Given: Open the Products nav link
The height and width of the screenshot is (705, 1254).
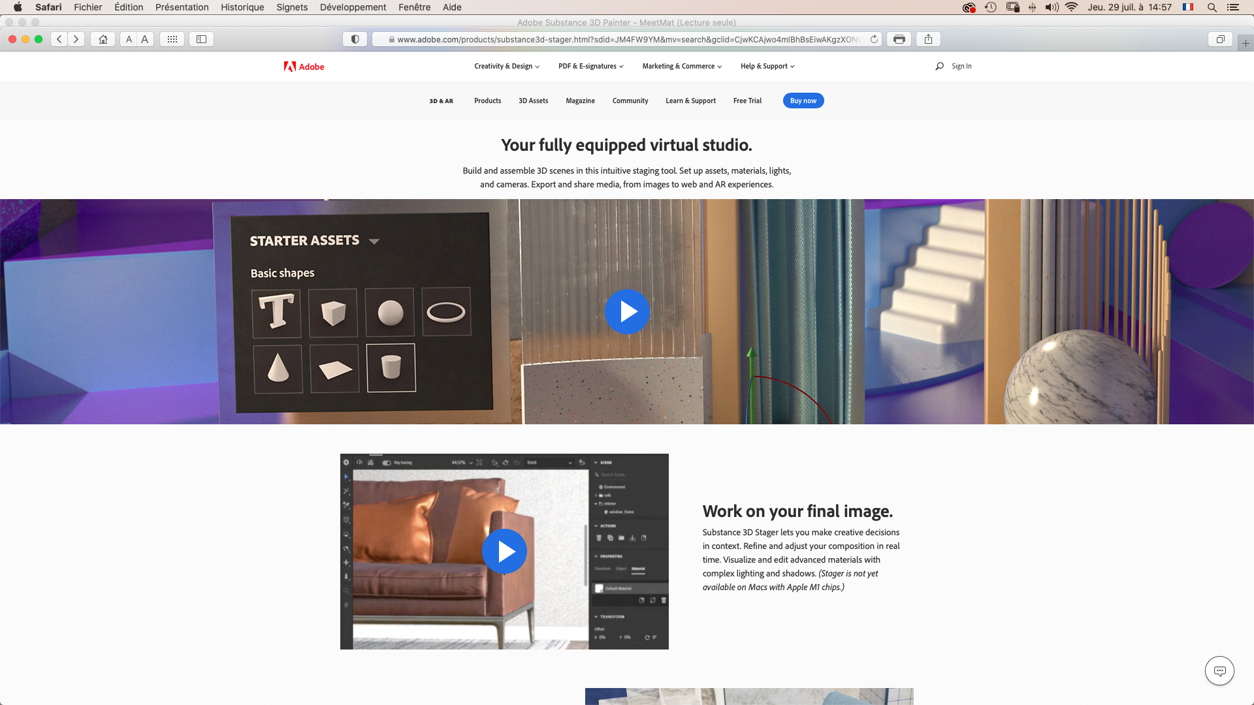Looking at the screenshot, I should click(x=488, y=101).
